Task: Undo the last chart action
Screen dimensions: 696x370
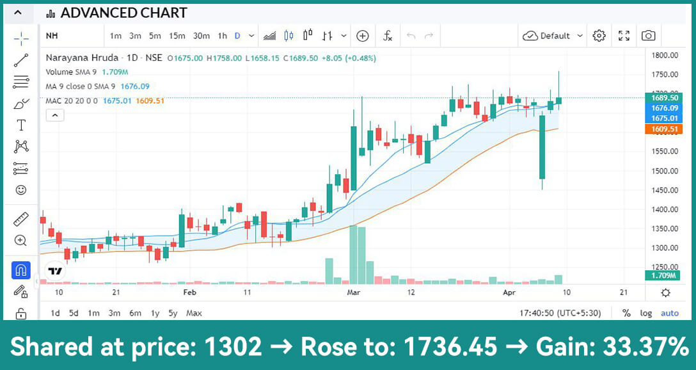Action: 411,36
